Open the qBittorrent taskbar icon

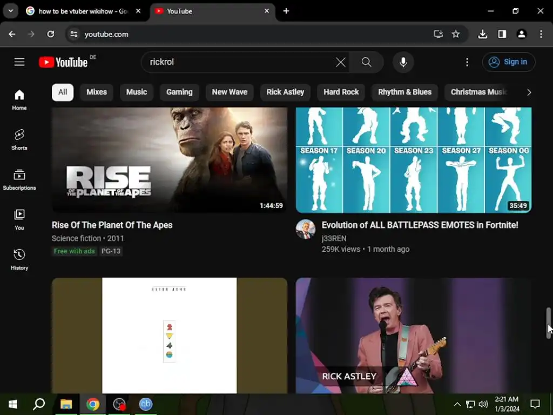145,404
